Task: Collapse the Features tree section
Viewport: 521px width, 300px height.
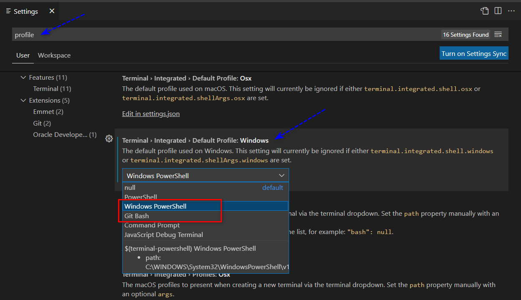Action: point(23,77)
